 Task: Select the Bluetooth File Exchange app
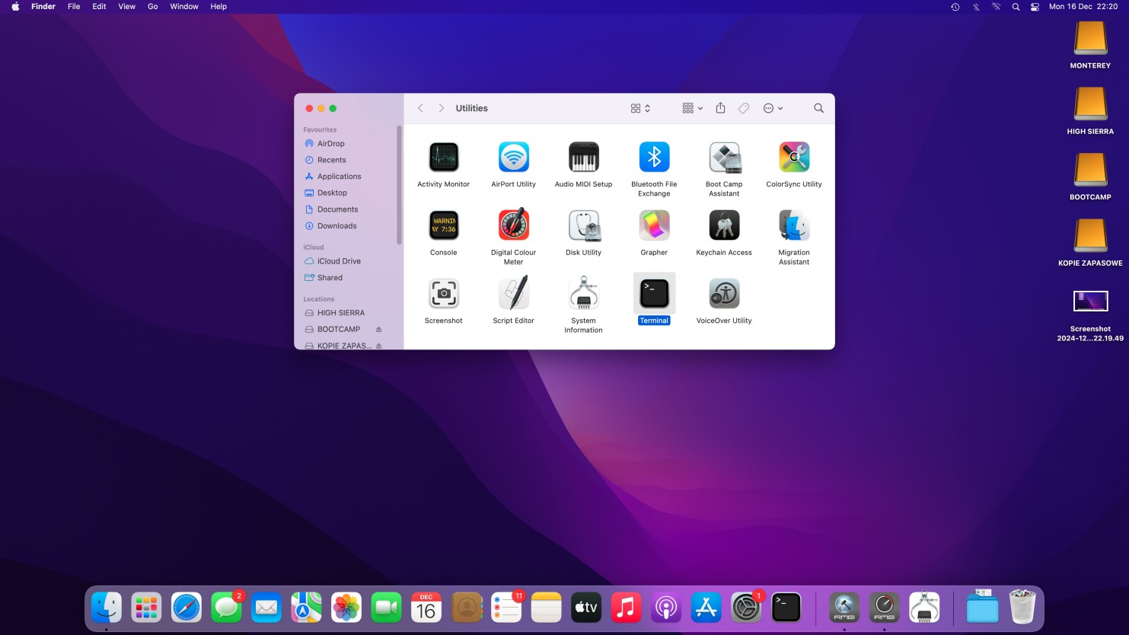[x=654, y=157]
